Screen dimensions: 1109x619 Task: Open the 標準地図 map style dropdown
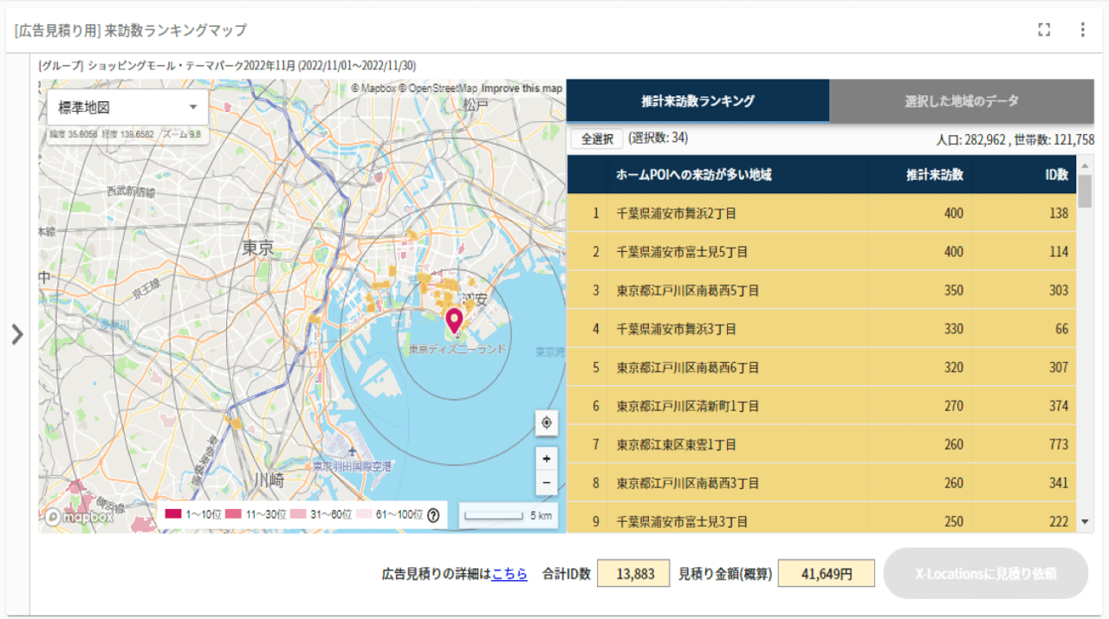click(127, 108)
